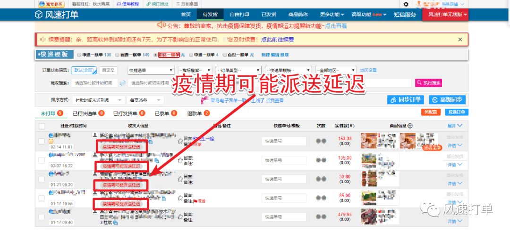The image size is (510, 232).
Task: Select the 韵达一联单 template radio
Action: (x=155, y=55)
